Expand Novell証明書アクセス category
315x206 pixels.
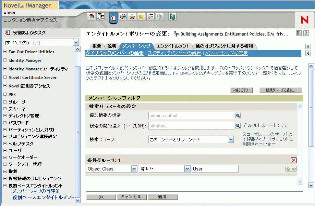(5, 86)
